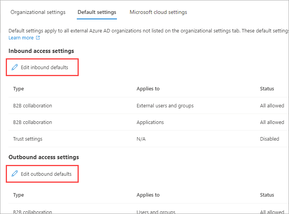289x214 pixels.
Task: Switch to the Organizational settings tab
Action: coord(38,12)
